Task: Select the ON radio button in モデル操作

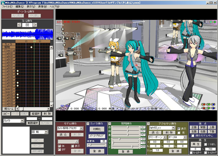Action: (59, 146)
